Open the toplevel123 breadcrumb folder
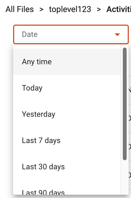The width and height of the screenshot is (131, 198). (70, 9)
